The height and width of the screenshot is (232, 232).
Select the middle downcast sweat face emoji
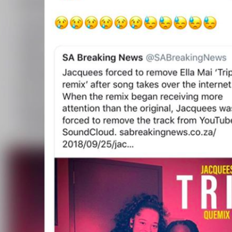(180, 23)
